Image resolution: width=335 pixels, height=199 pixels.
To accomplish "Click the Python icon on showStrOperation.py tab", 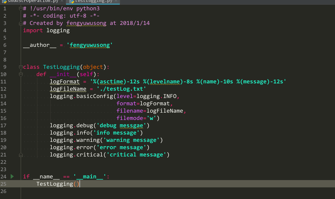I will (x=4, y=1).
